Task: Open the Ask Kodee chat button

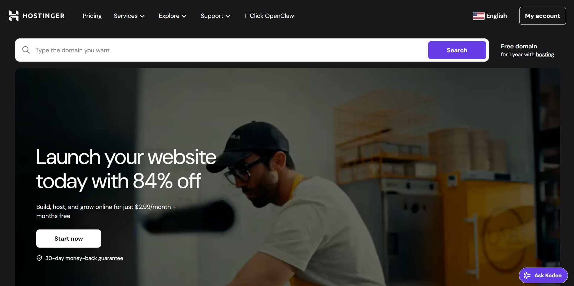Action: (x=543, y=275)
